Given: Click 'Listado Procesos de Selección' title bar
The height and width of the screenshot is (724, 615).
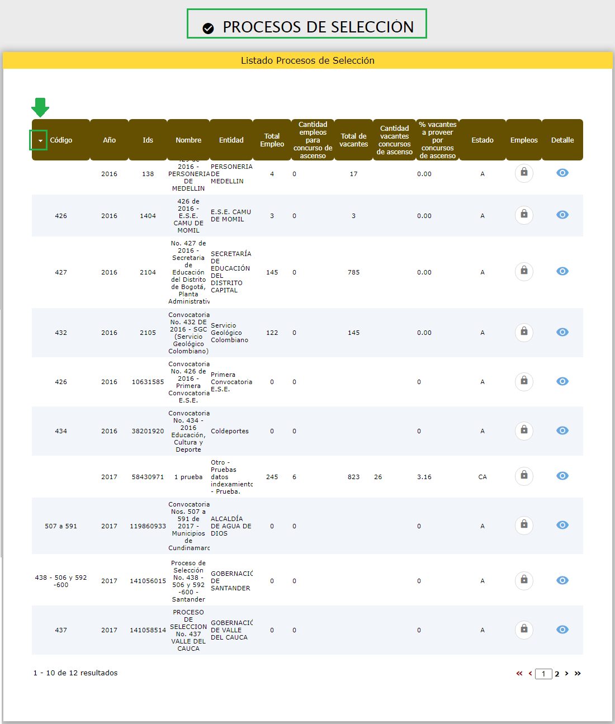Looking at the screenshot, I should click(307, 60).
